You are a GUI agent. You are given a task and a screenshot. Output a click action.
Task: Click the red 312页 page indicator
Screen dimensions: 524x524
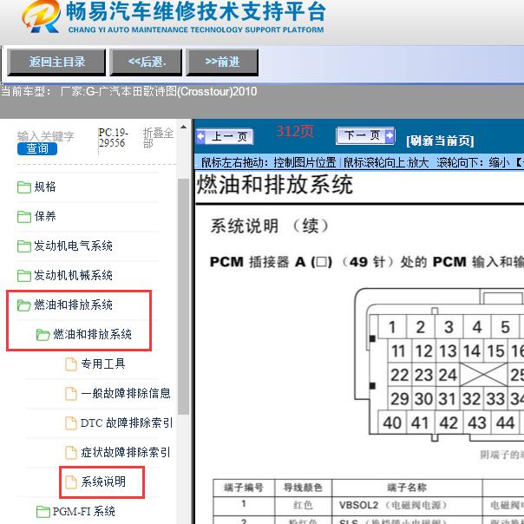tap(295, 131)
